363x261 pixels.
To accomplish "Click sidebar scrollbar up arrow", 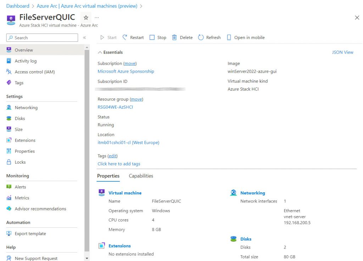I will [87, 47].
